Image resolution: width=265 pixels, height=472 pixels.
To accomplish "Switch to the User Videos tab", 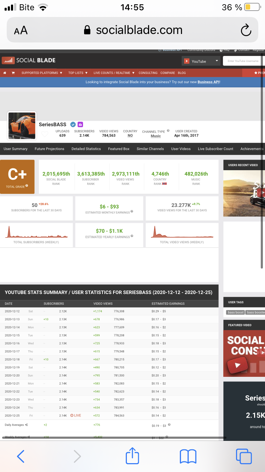I will click(x=181, y=149).
